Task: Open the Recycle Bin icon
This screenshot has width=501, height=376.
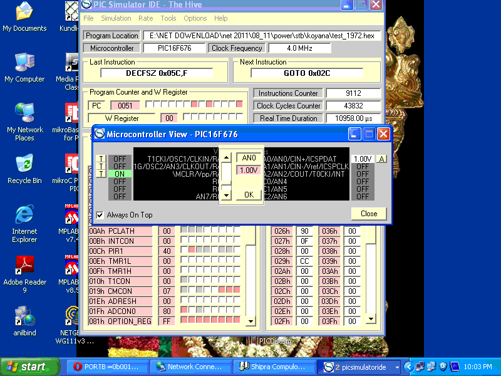Action: (x=24, y=169)
